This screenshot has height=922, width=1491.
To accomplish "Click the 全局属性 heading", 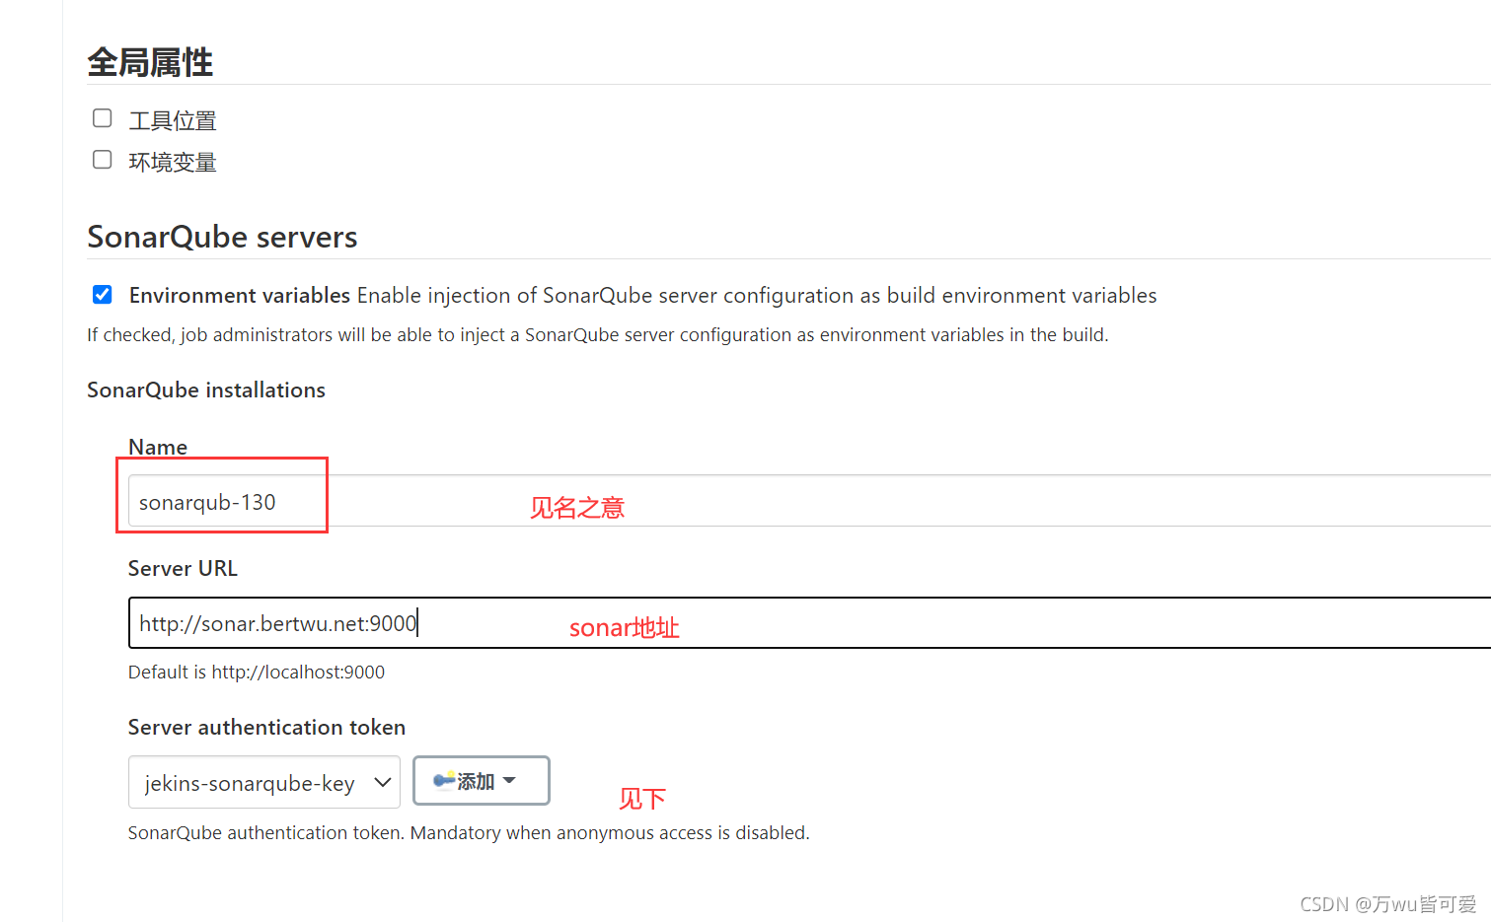I will pos(150,62).
